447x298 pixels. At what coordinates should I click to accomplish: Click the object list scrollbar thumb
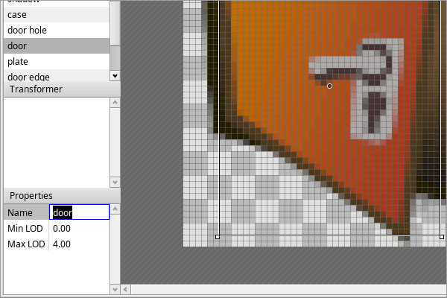pos(114,34)
